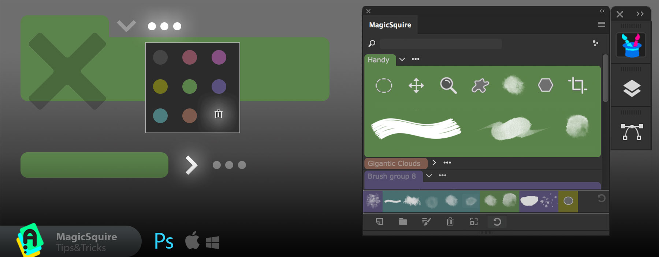Pick the white blob brush on purple in history strip
The image size is (659, 257).
point(529,201)
